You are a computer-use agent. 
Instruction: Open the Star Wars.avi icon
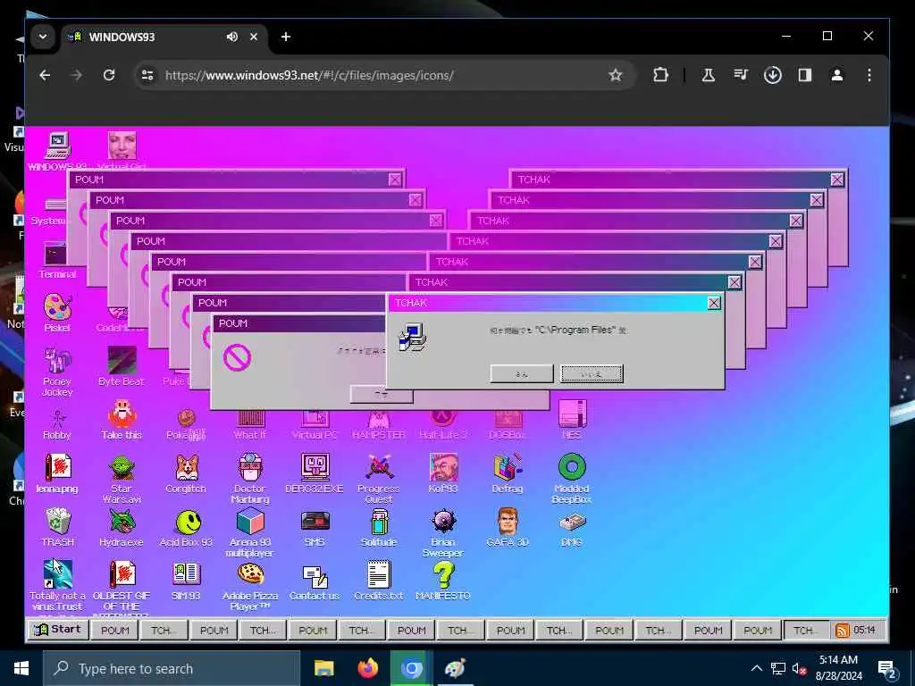click(x=122, y=479)
